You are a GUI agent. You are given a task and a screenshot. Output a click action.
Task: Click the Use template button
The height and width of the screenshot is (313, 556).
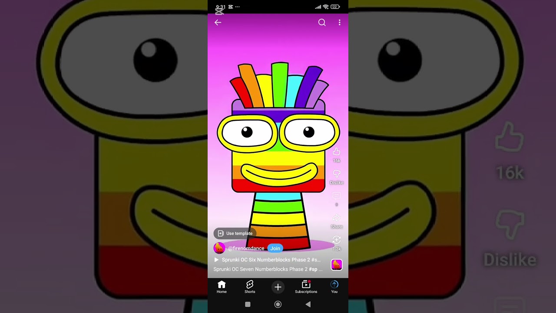pos(235,233)
